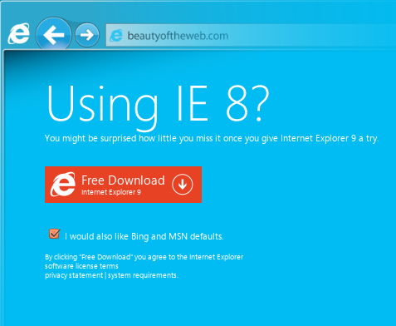The width and height of the screenshot is (396, 326).
Task: Go forward with the forward arrow button
Action: [87, 35]
